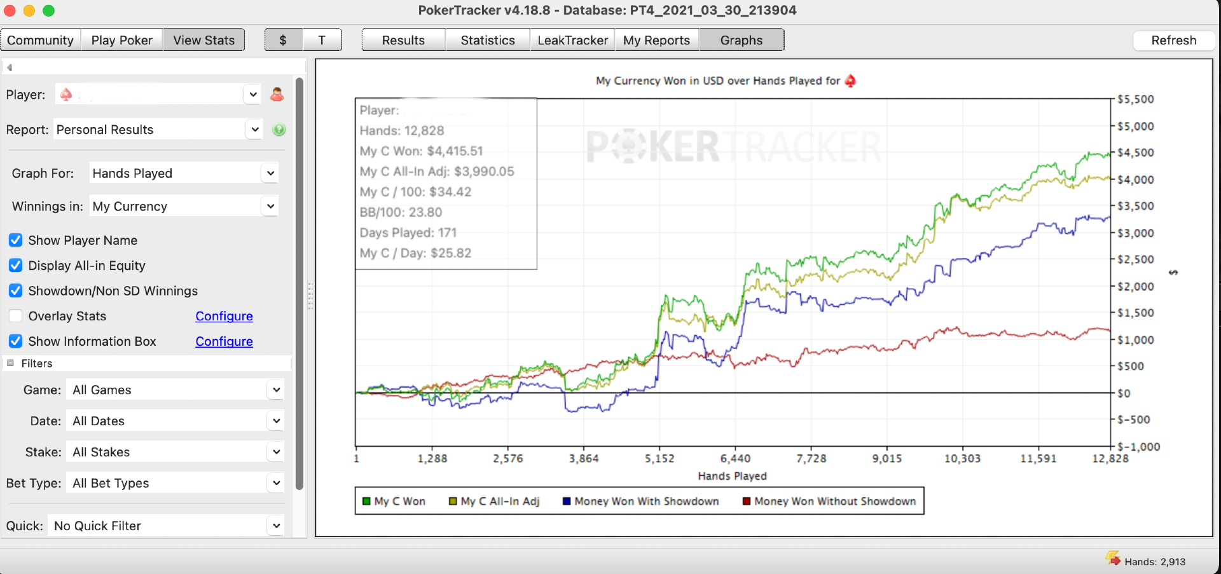Click the '$-1,000' y-axis tick label
This screenshot has height=574, width=1221.
[x=1139, y=447]
